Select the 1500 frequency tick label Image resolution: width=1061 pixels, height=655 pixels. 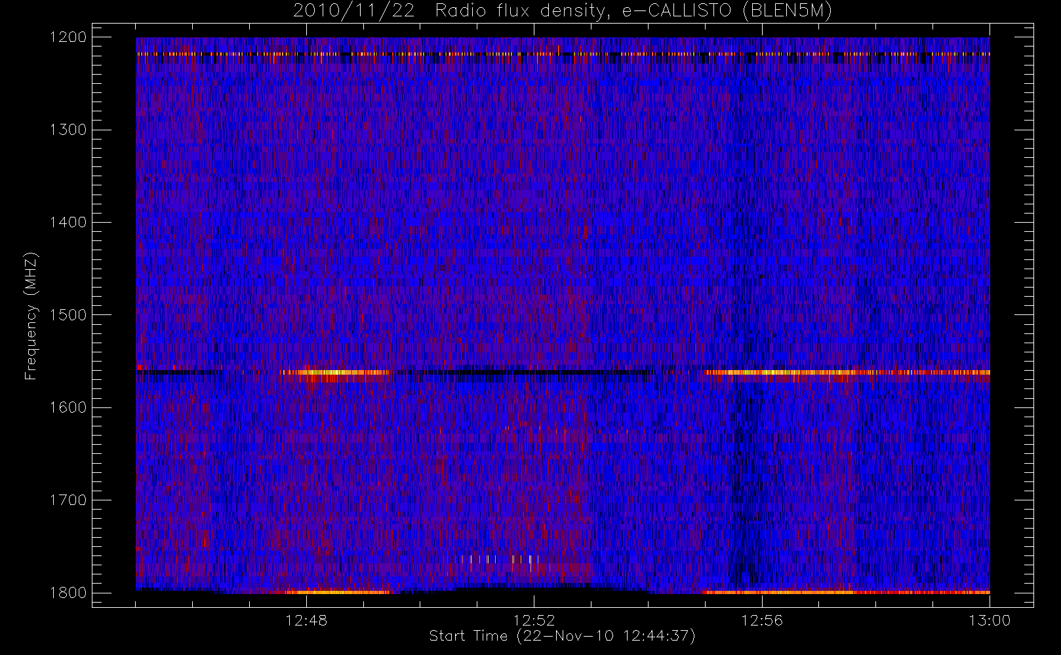click(x=68, y=315)
